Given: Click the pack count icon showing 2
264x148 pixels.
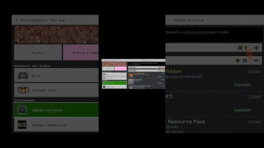Looking at the screenshot, I should [x=240, y=48].
